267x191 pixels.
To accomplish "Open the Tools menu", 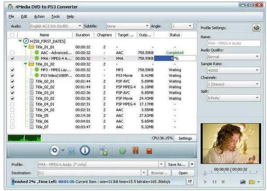I will pyautogui.click(x=56, y=17).
